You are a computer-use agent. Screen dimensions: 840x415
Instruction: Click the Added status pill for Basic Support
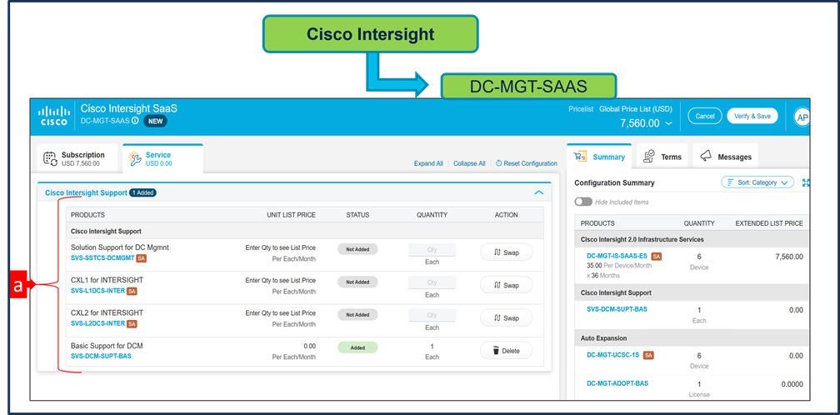click(357, 347)
